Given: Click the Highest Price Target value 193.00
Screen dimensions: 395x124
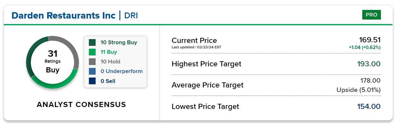Looking at the screenshot, I should click(369, 64).
